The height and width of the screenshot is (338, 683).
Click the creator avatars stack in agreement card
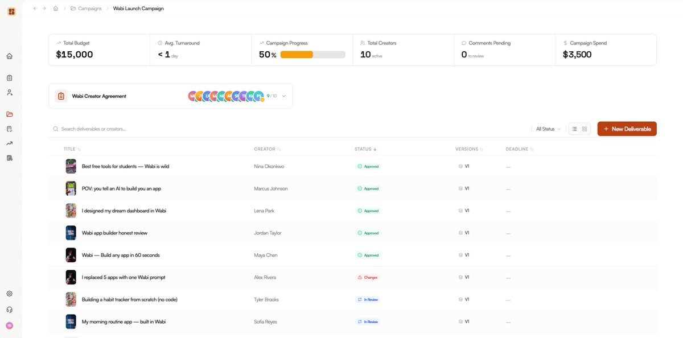coord(226,96)
